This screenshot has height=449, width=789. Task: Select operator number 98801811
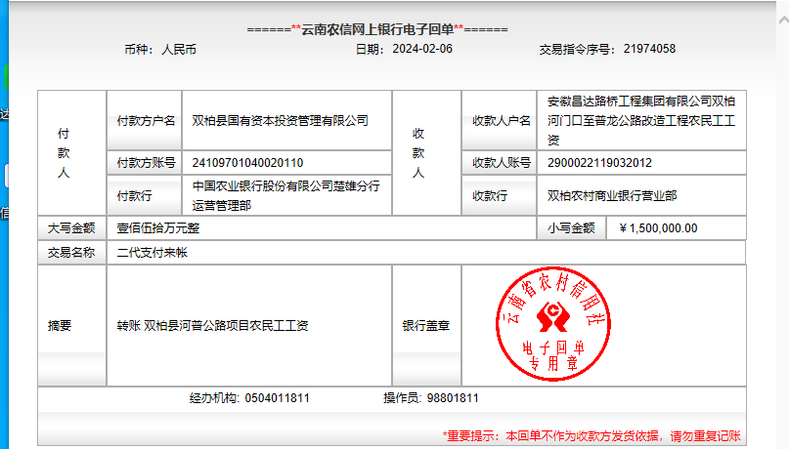pos(454,398)
